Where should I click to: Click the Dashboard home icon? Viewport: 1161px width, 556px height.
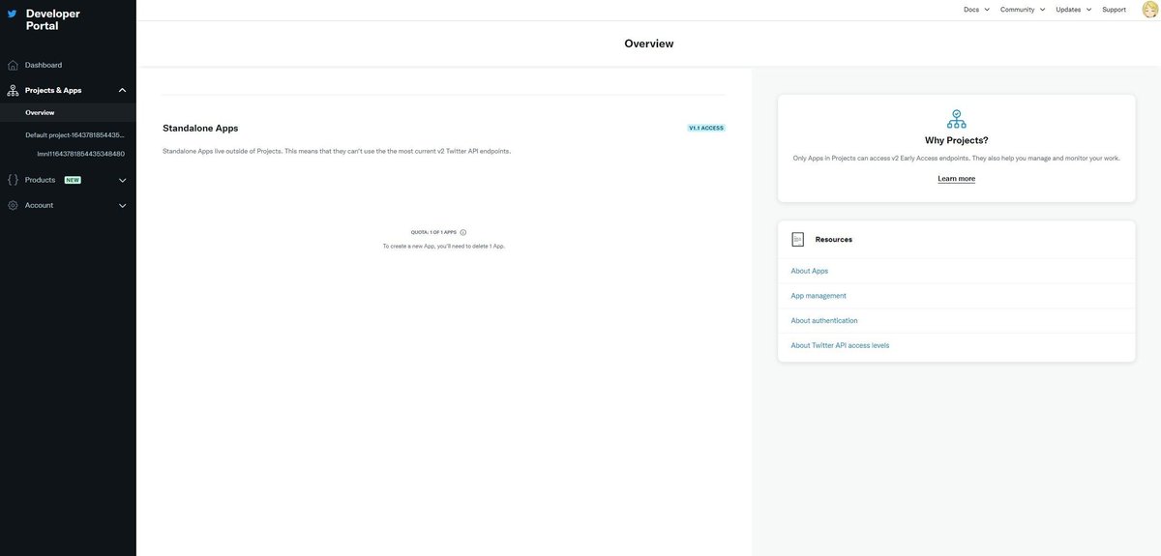(x=13, y=65)
